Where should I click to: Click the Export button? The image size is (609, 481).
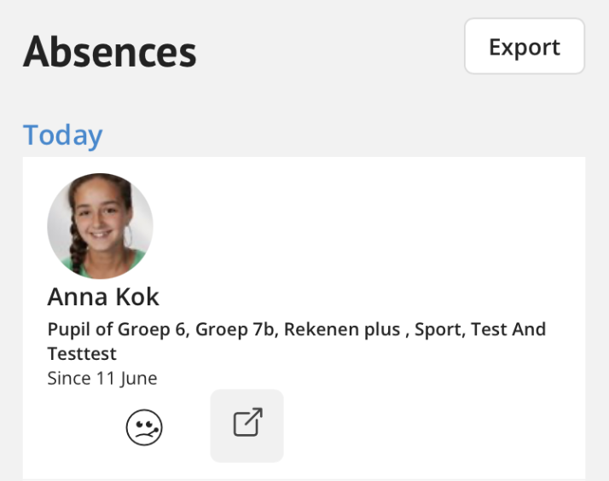click(525, 46)
